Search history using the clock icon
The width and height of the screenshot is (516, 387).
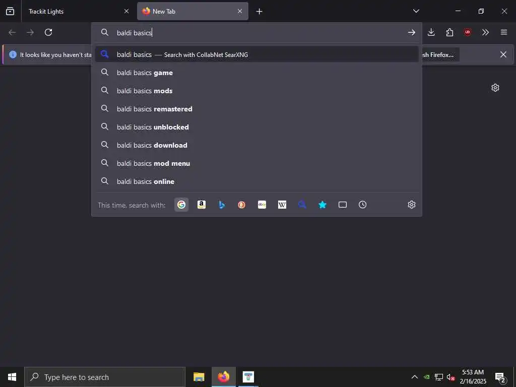tap(362, 205)
